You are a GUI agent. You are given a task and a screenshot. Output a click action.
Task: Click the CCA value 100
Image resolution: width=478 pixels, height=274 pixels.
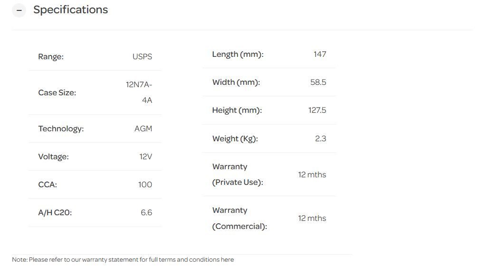click(x=145, y=185)
